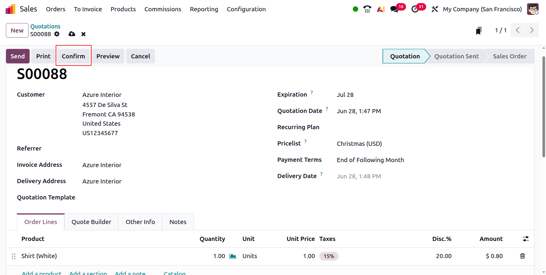
Task: Open the debug tools wrench icon
Action: [435, 9]
